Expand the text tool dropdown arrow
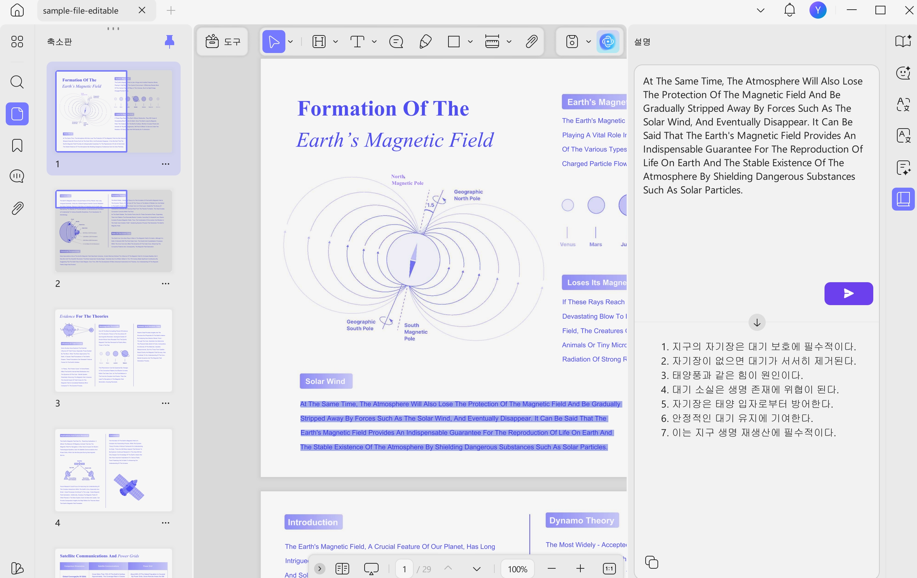The image size is (917, 578). pyautogui.click(x=374, y=42)
